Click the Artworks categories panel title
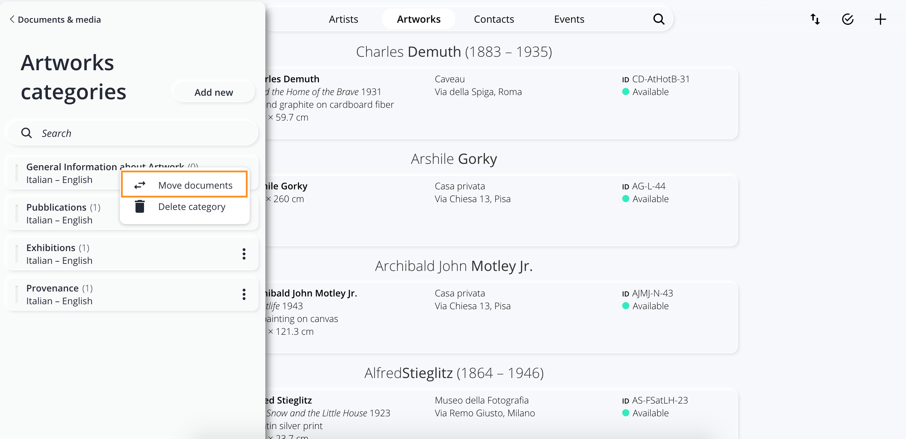This screenshot has height=439, width=906. pos(73,77)
